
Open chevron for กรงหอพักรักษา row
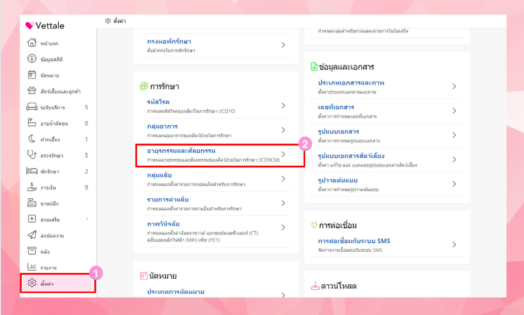[x=283, y=45]
